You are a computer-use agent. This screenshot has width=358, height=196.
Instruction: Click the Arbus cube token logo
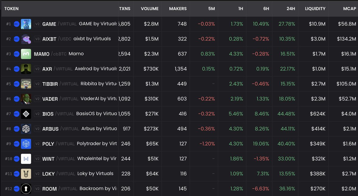(26, 129)
